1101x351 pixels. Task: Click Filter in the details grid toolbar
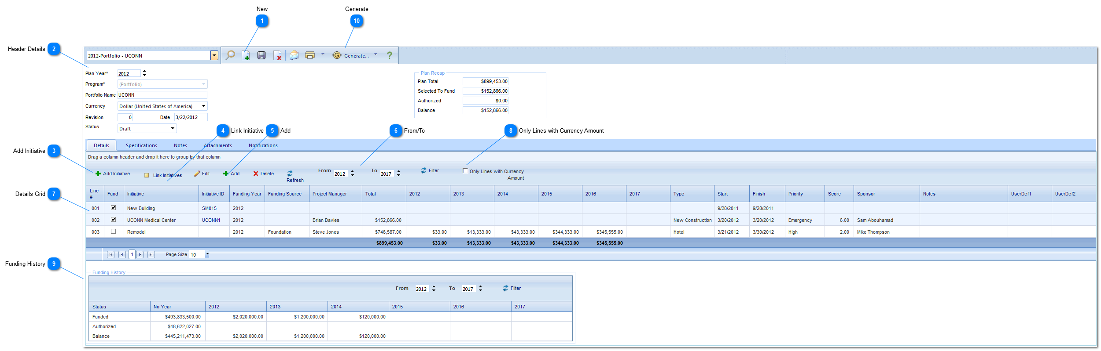click(430, 170)
